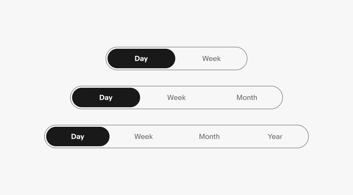The height and width of the screenshot is (195, 353).
Task: Tap the black Day button in the middle selector
Action: [106, 97]
